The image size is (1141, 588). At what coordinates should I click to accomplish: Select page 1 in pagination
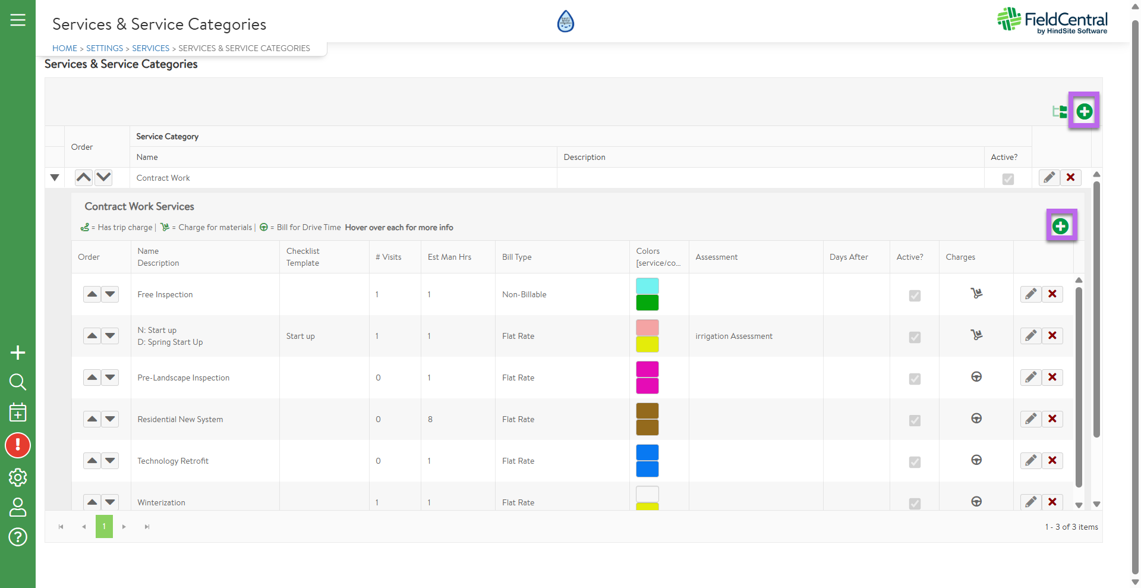coord(104,527)
